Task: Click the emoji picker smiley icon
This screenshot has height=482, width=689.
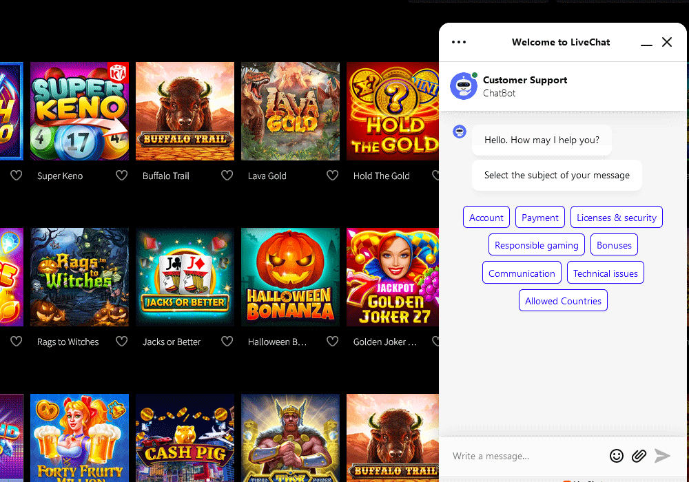Action: tap(617, 456)
